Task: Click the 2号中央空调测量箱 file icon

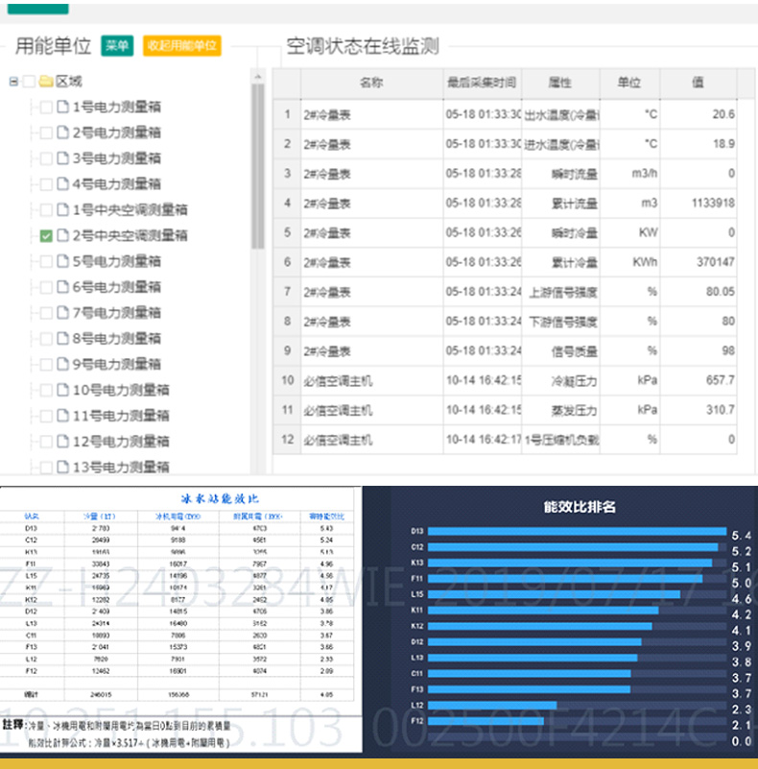Action: 62,235
